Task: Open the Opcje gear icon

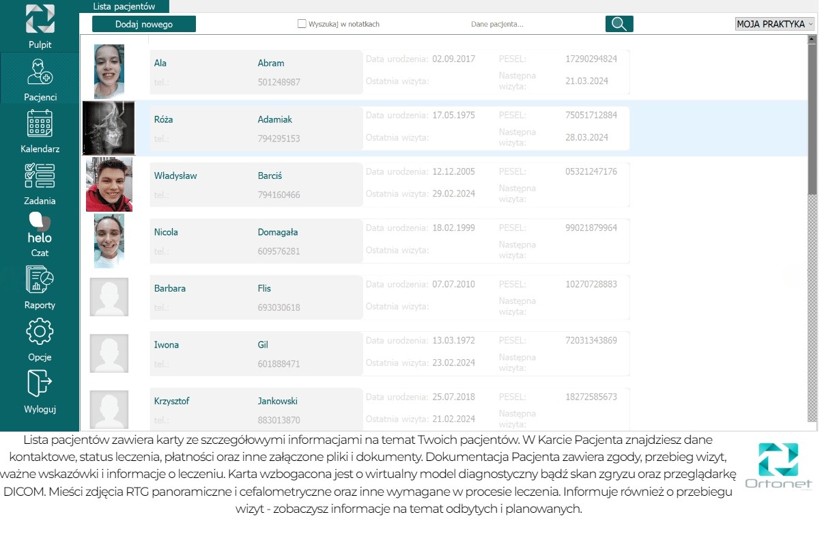Action: tap(40, 332)
